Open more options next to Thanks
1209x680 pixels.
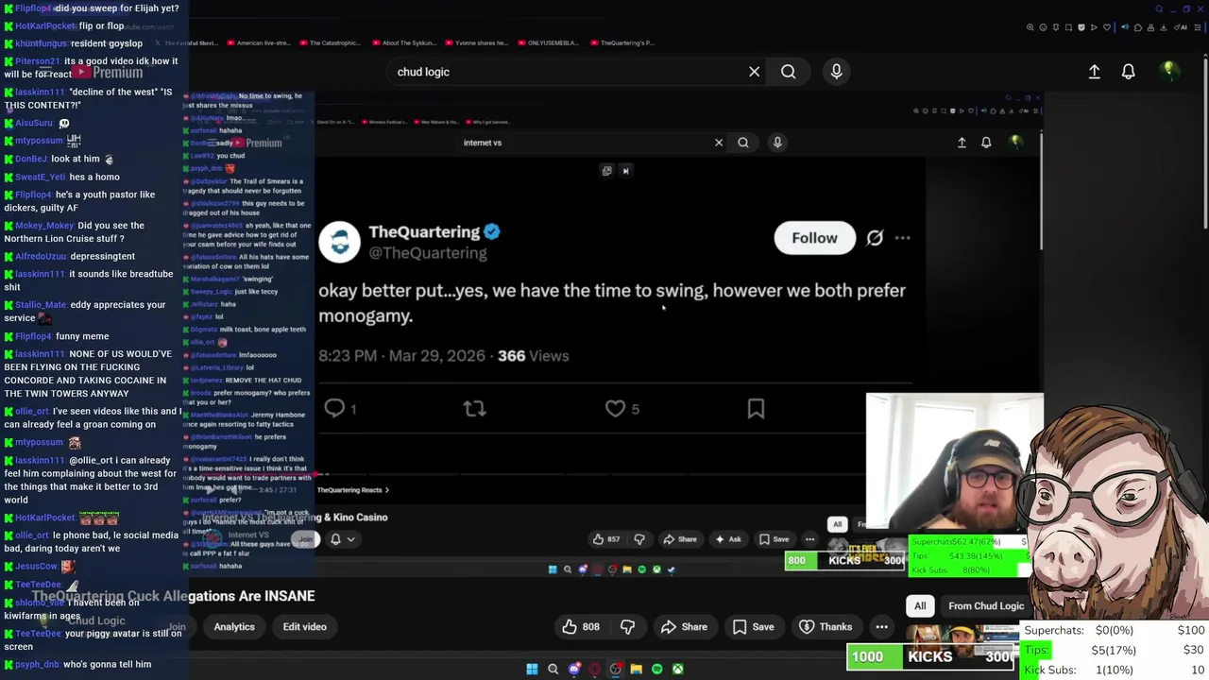tap(881, 627)
